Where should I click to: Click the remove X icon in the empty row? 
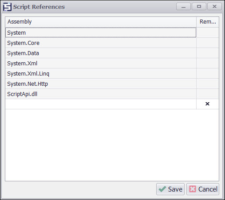pos(207,104)
